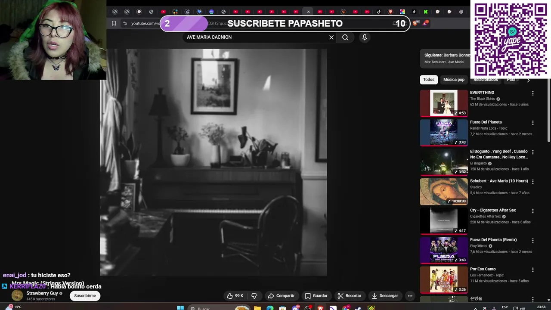The height and width of the screenshot is (310, 551).
Task: Open the Cry 4:17 thumbnail
Action: click(444, 221)
